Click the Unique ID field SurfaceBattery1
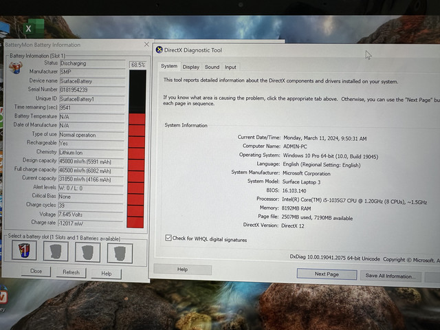The width and height of the screenshot is (440, 330). (x=92, y=99)
